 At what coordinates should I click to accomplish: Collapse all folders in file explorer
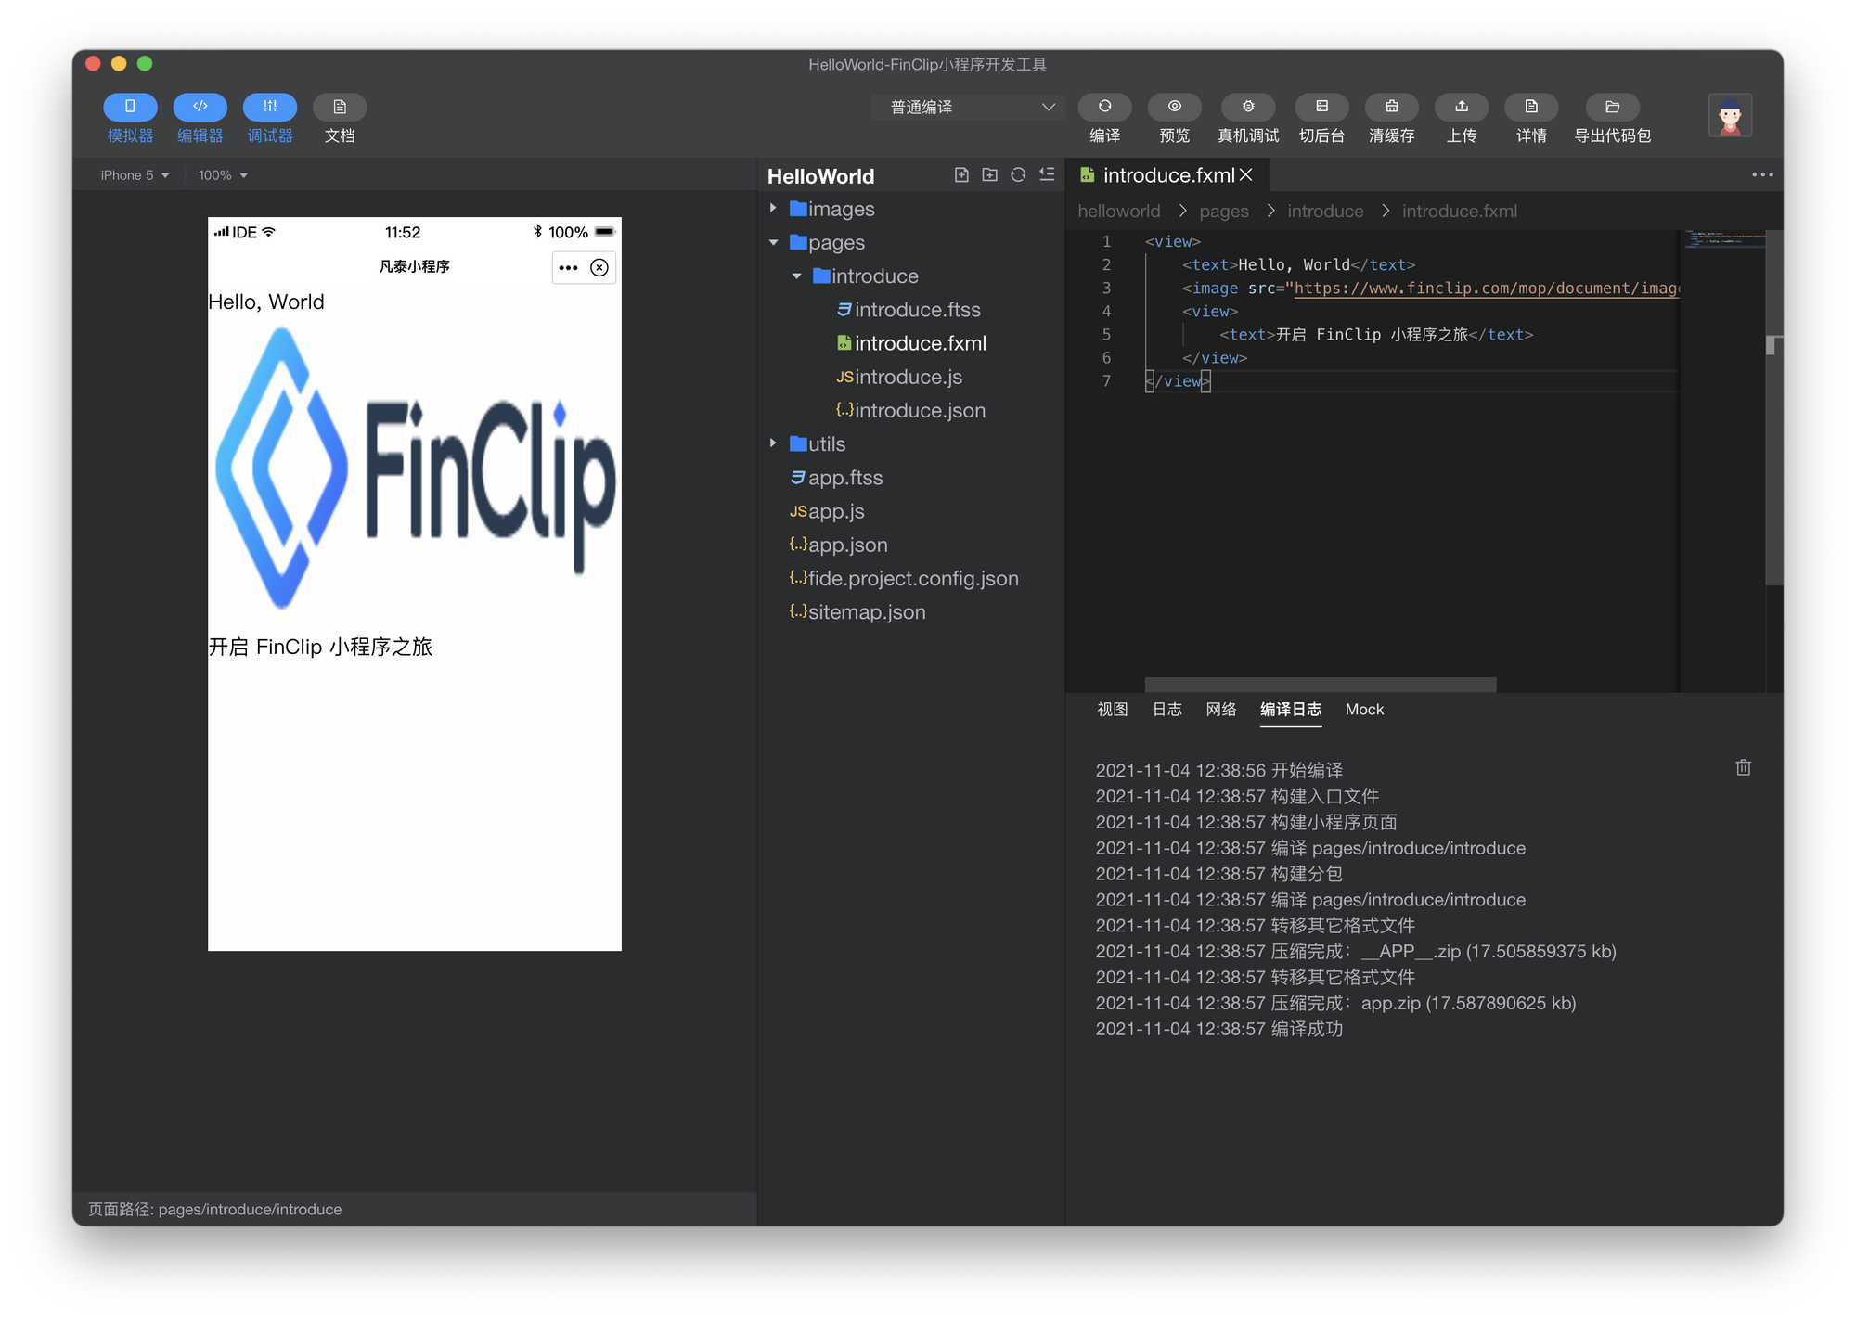tap(1047, 174)
